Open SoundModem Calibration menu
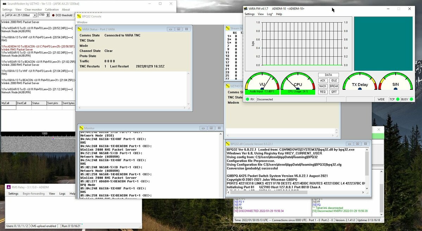This screenshot has height=231, width=422. point(52,10)
